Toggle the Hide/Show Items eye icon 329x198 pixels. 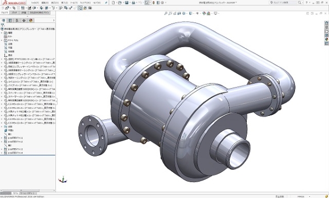(197, 13)
